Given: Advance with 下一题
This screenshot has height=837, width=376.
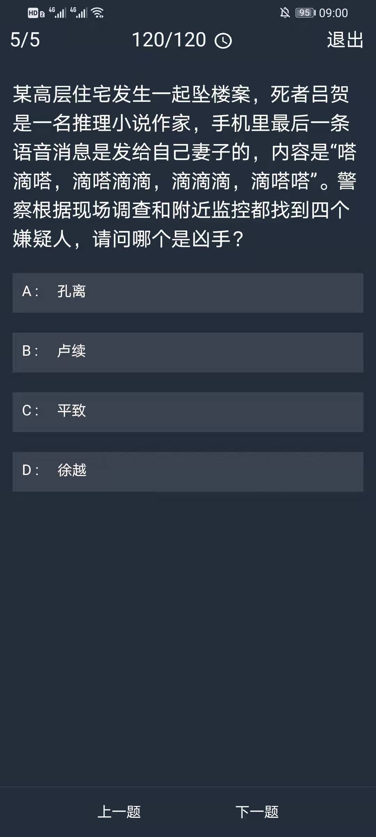Looking at the screenshot, I should 257,812.
